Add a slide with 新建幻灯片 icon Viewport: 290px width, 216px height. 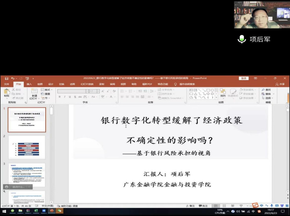click(x=35, y=91)
